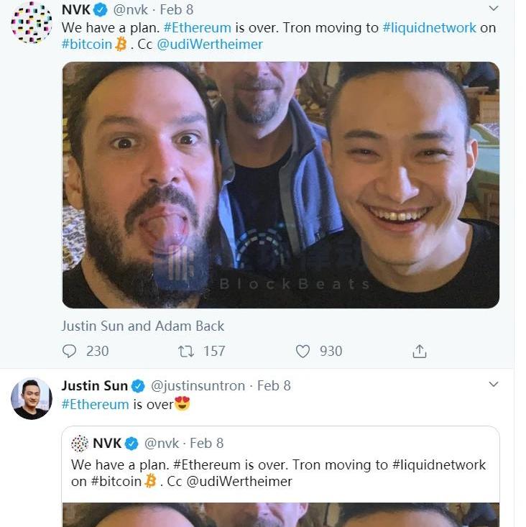Viewport: 526px width, 527px height.
Task: Click the share icon below NVK's tweet
Action: point(420,351)
